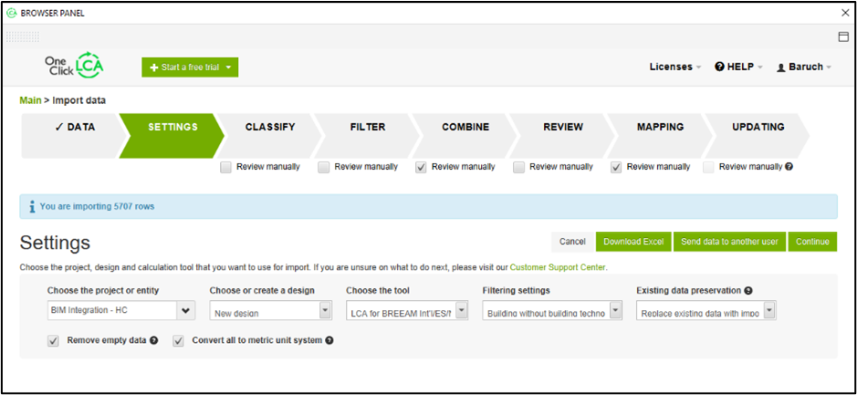Click the info icon in the importing rows banner
This screenshot has height=395, width=857.
pyautogui.click(x=32, y=206)
